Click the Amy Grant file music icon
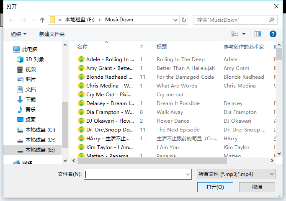 coord(81,68)
